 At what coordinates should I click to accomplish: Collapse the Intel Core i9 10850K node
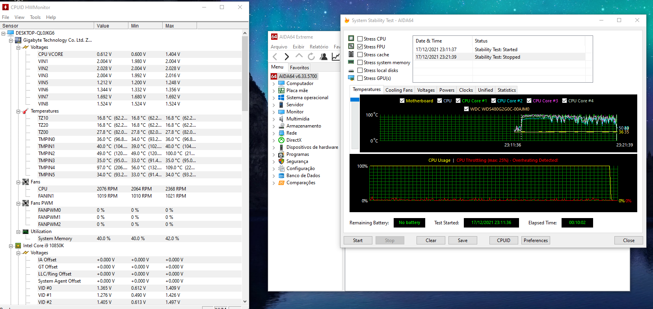tap(11, 246)
